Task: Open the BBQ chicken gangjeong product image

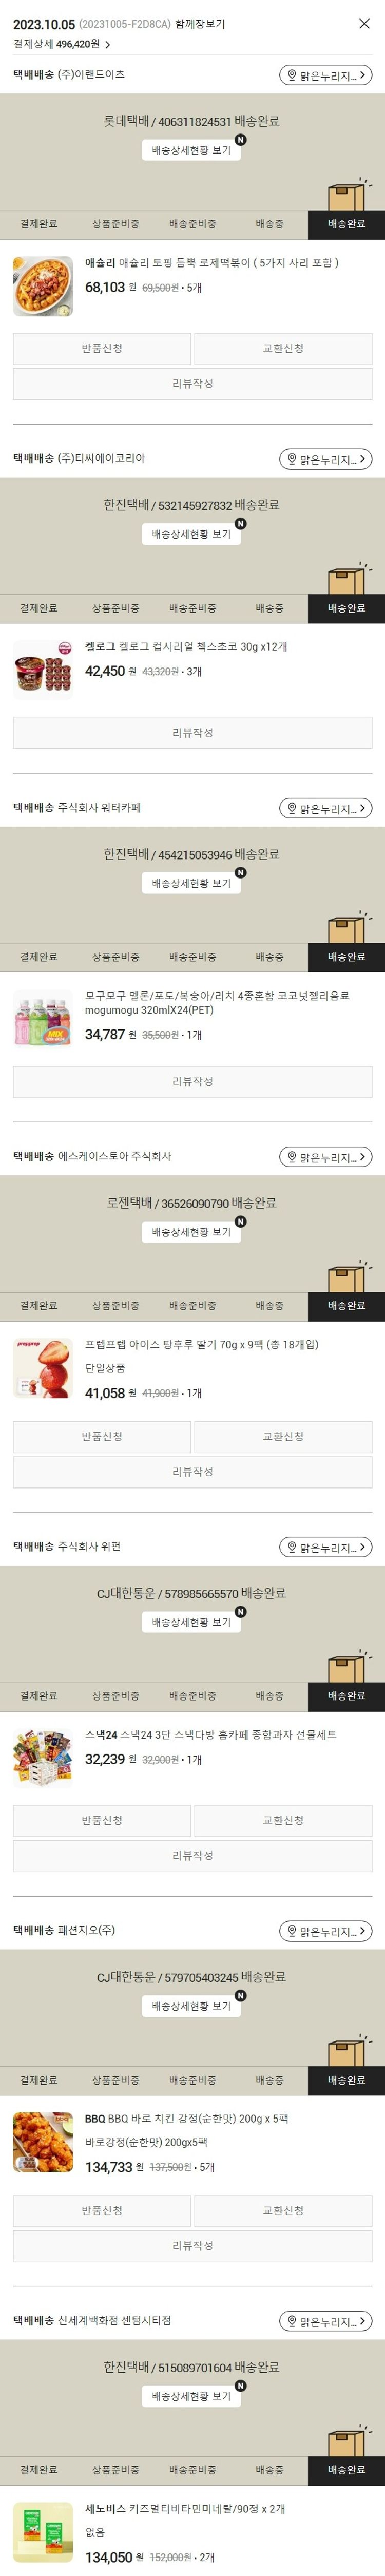Action: coord(43,2142)
